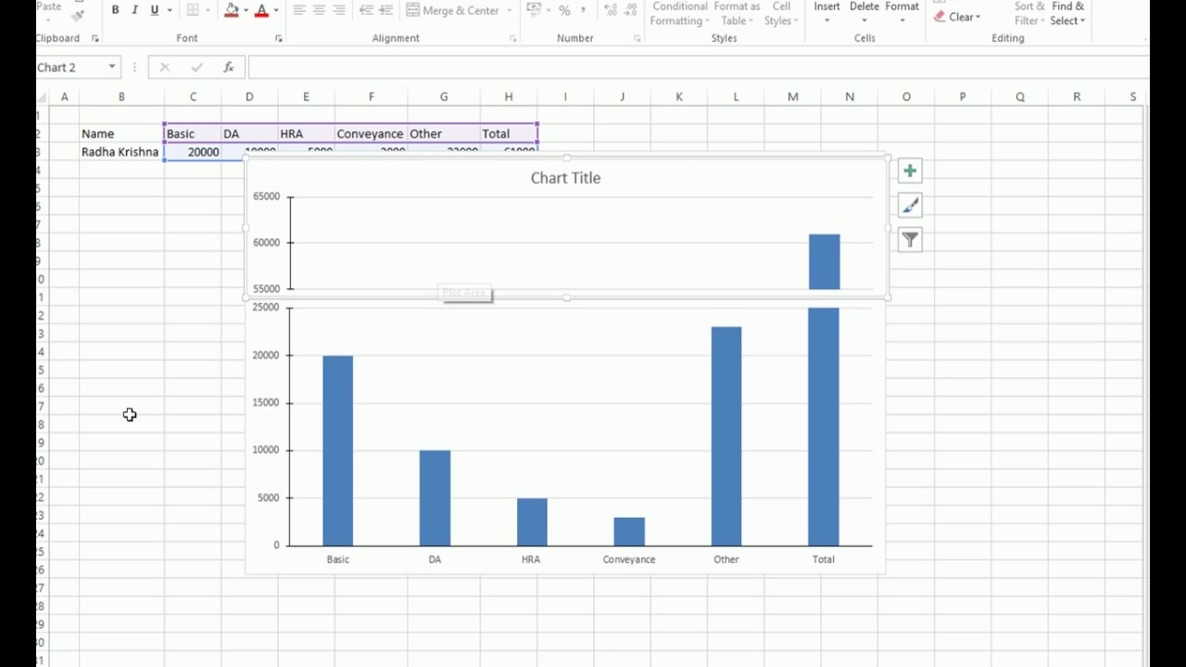Center align text
Image resolution: width=1186 pixels, height=667 pixels.
click(319, 10)
